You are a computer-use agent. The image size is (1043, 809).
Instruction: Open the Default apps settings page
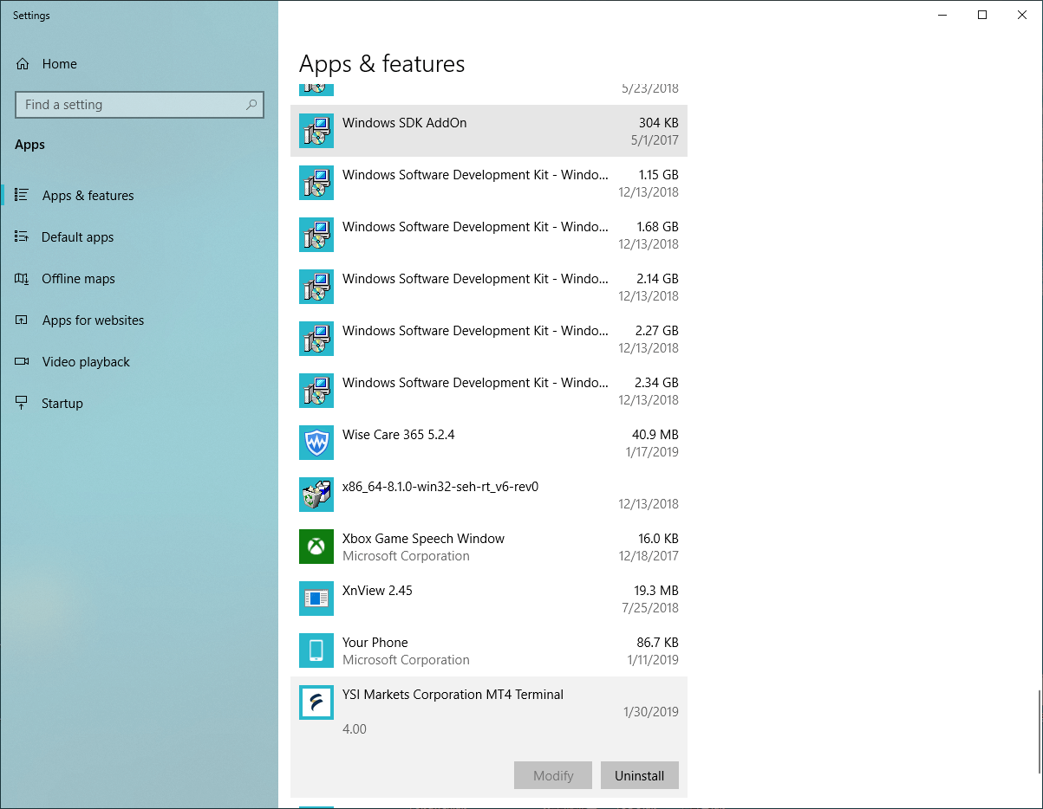[x=78, y=237]
